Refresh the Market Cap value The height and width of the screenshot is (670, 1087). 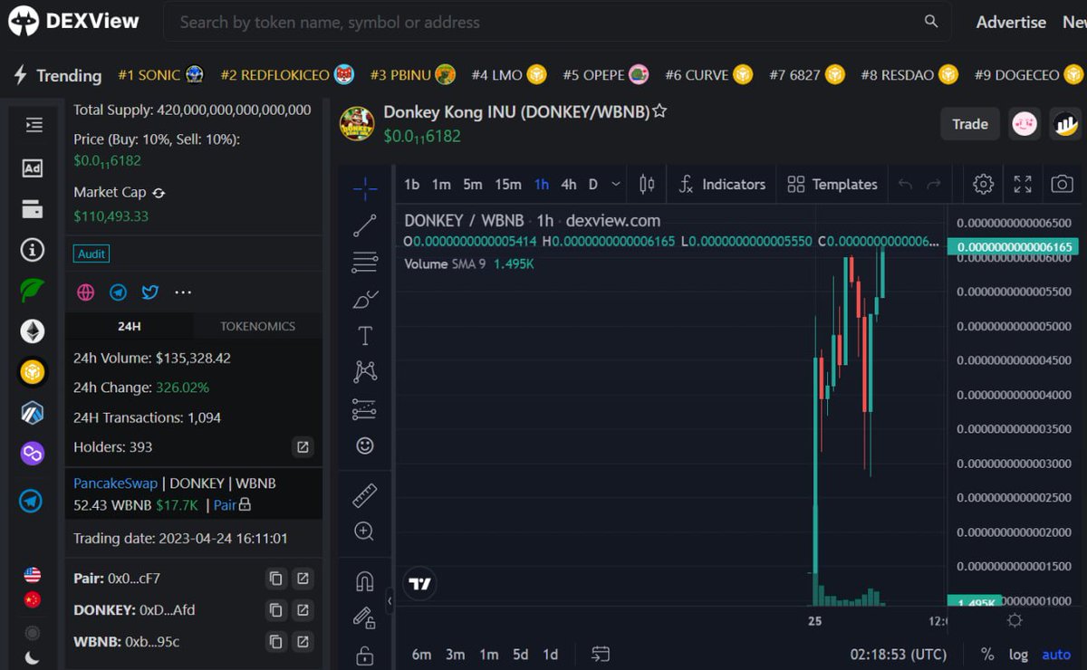[x=159, y=193]
